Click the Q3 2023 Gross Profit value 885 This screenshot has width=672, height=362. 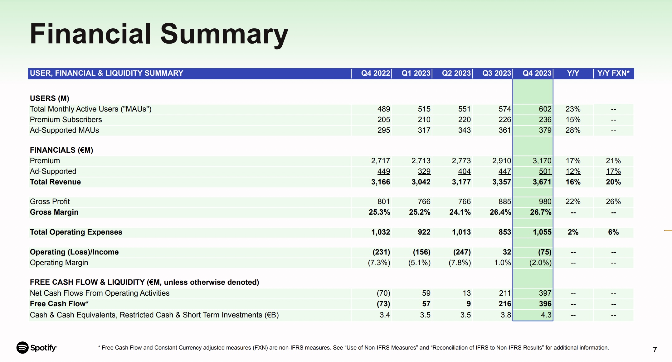(x=505, y=202)
